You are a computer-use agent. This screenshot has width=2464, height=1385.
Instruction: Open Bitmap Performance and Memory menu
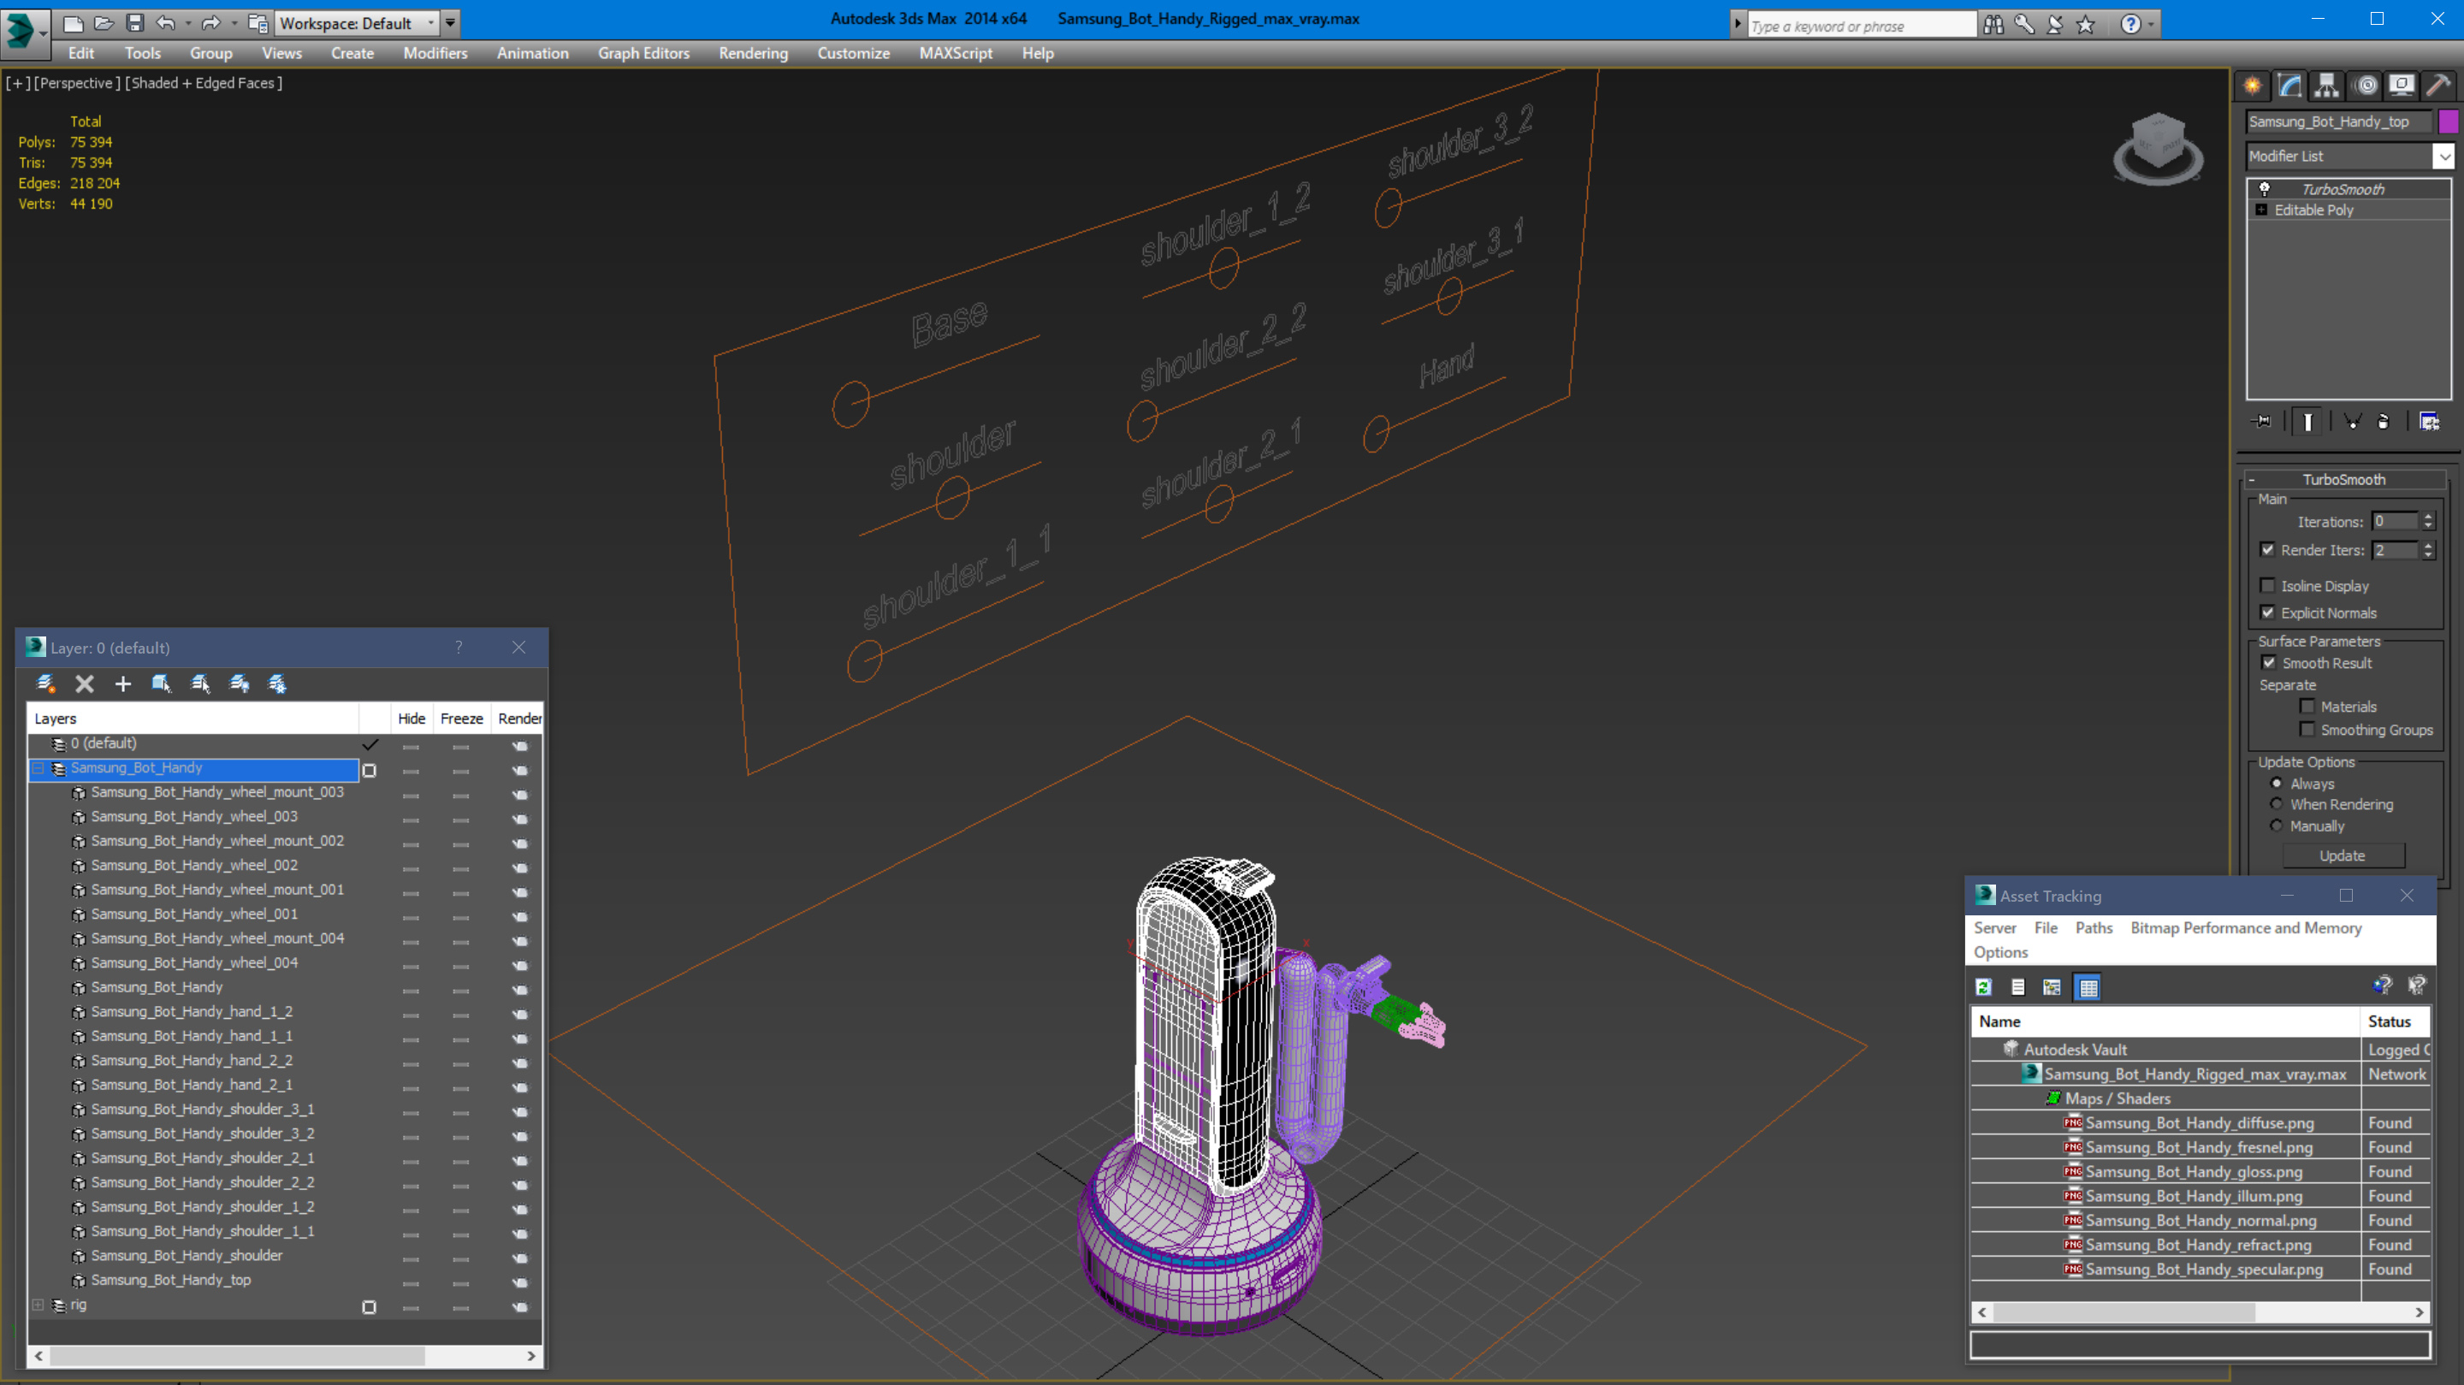pyautogui.click(x=2246, y=928)
